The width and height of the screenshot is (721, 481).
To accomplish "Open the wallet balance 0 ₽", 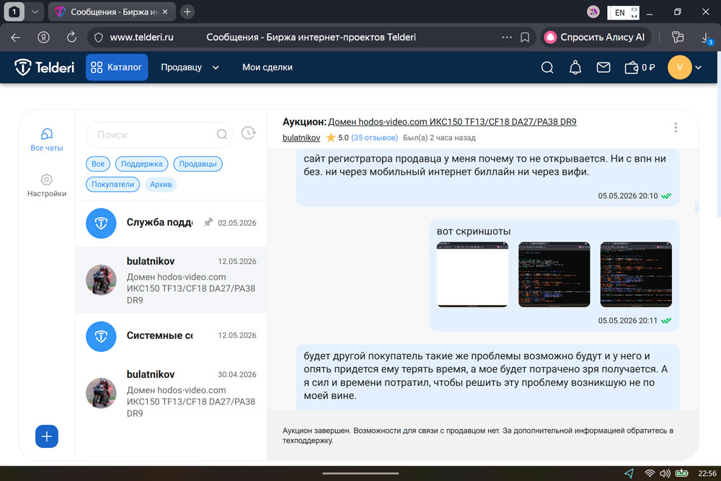I will (640, 68).
